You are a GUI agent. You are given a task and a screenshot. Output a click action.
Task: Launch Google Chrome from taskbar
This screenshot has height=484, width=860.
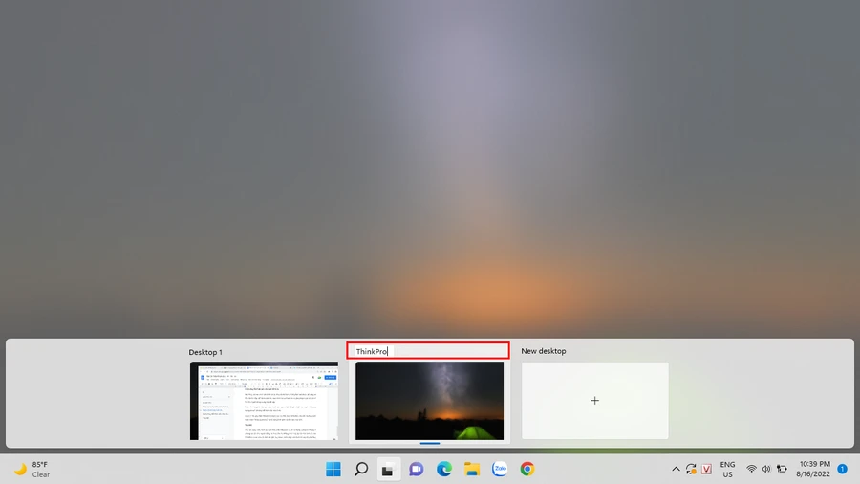(x=527, y=470)
